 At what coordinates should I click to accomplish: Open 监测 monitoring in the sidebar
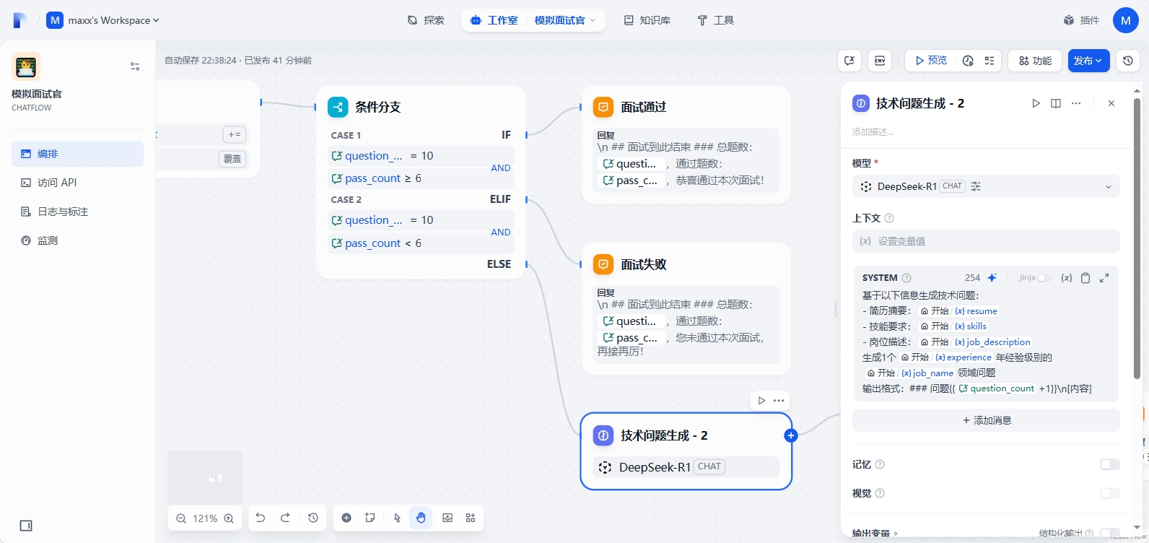click(77, 240)
